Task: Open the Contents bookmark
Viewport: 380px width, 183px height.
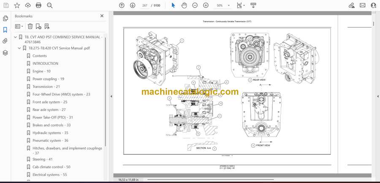Action: (x=40, y=56)
